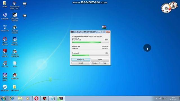Select blank document file icon on desktop
This screenshot has height=101, width=180.
point(15,64)
